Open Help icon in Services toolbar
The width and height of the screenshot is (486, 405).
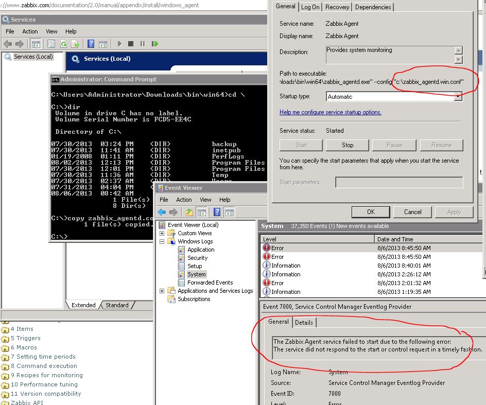click(x=91, y=44)
